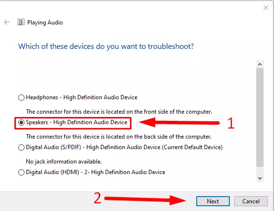
Task: Click the 'Playing Audio' window title text
Action: click(x=45, y=23)
